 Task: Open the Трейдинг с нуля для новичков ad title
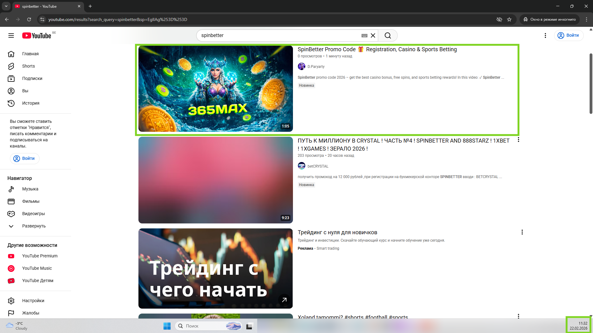pyautogui.click(x=337, y=232)
